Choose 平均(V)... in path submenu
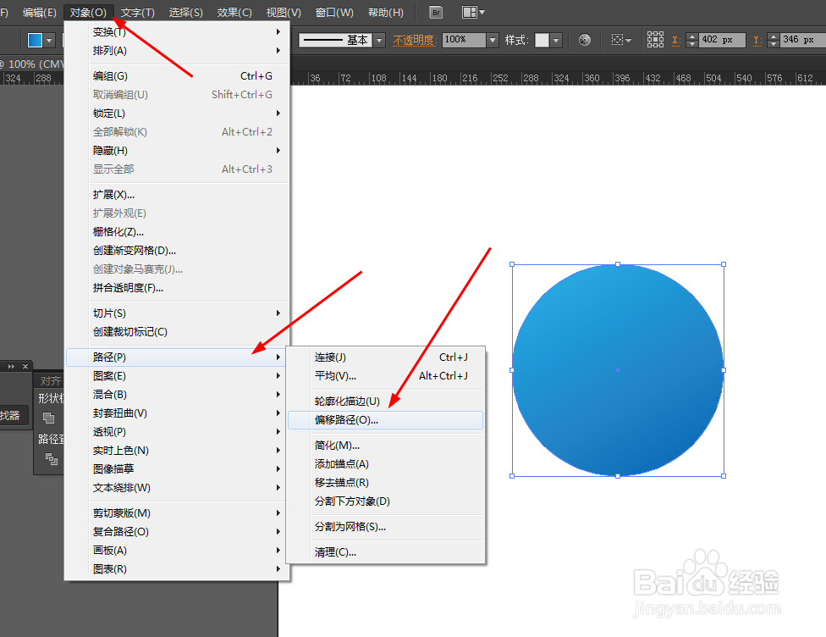Image resolution: width=826 pixels, height=637 pixels. click(386, 376)
